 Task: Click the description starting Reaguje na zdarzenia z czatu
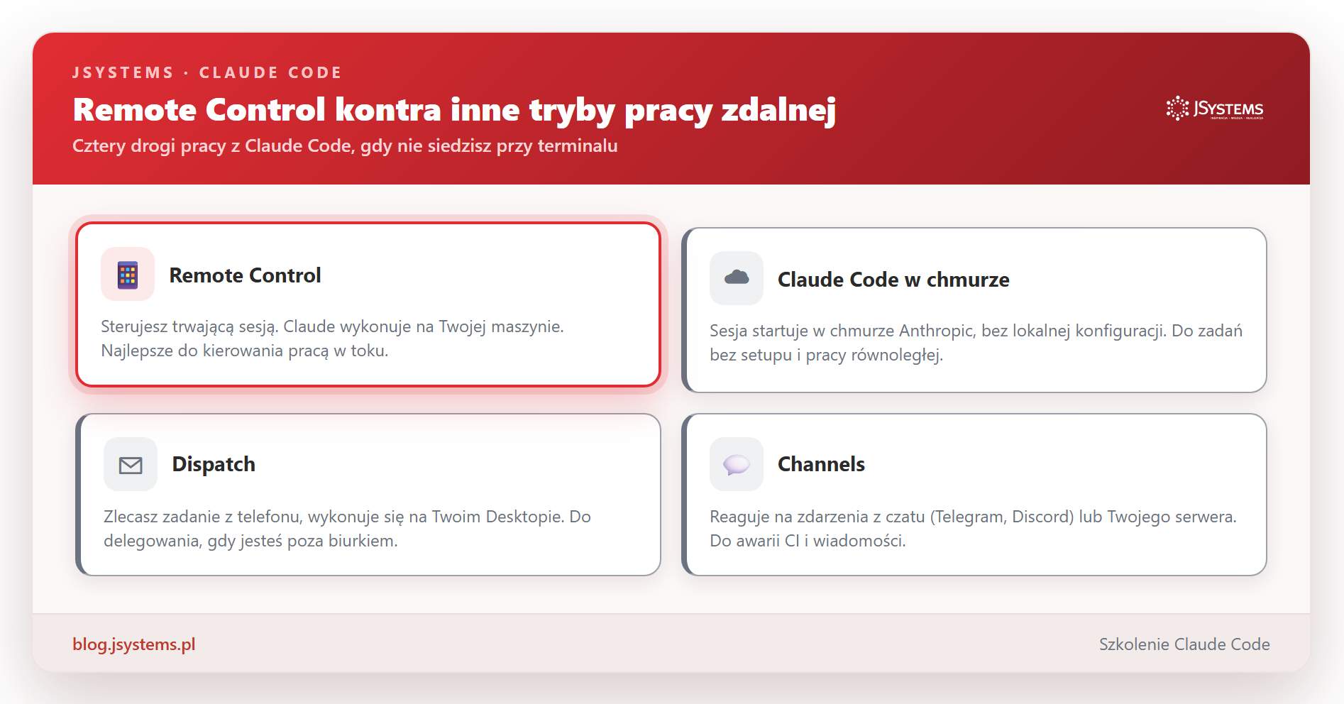973,529
